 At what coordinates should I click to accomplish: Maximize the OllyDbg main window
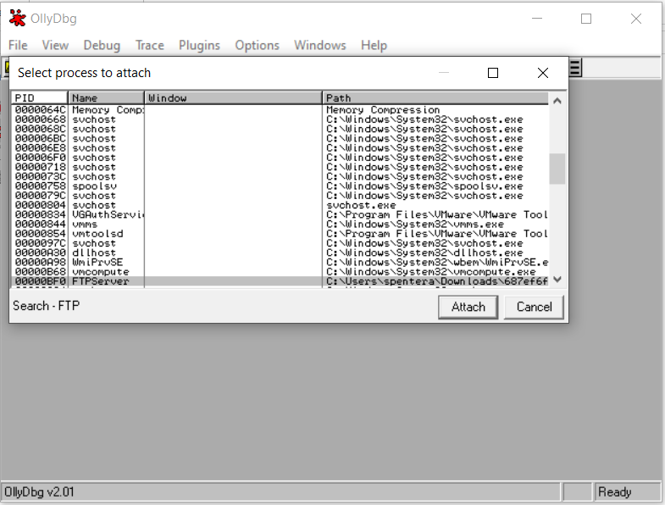point(586,19)
